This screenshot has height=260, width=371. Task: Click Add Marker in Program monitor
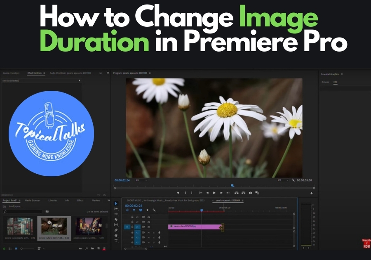178,193
